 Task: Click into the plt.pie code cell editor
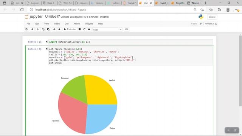pos(130,56)
